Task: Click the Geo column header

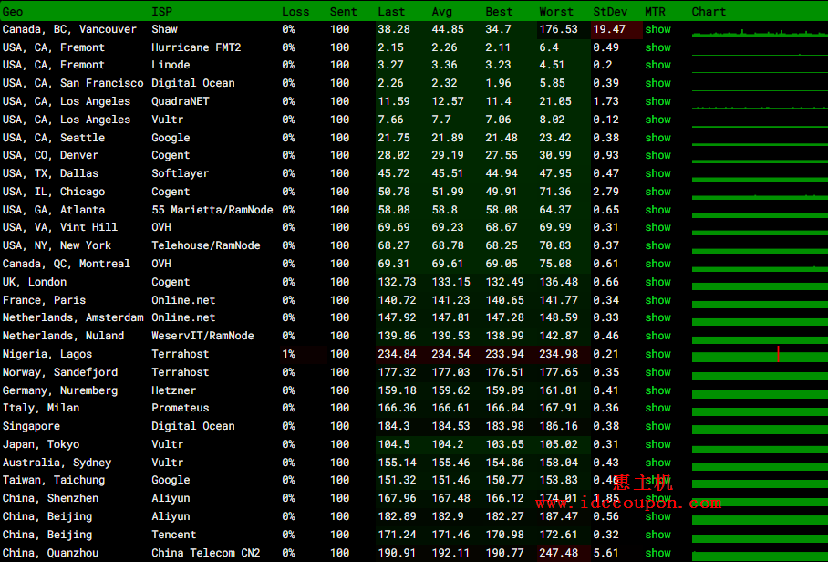Action: click(13, 12)
